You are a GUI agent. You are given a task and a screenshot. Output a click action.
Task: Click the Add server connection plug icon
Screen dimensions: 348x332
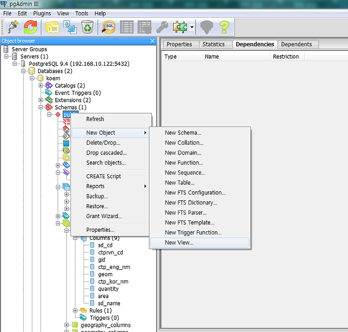point(13,27)
